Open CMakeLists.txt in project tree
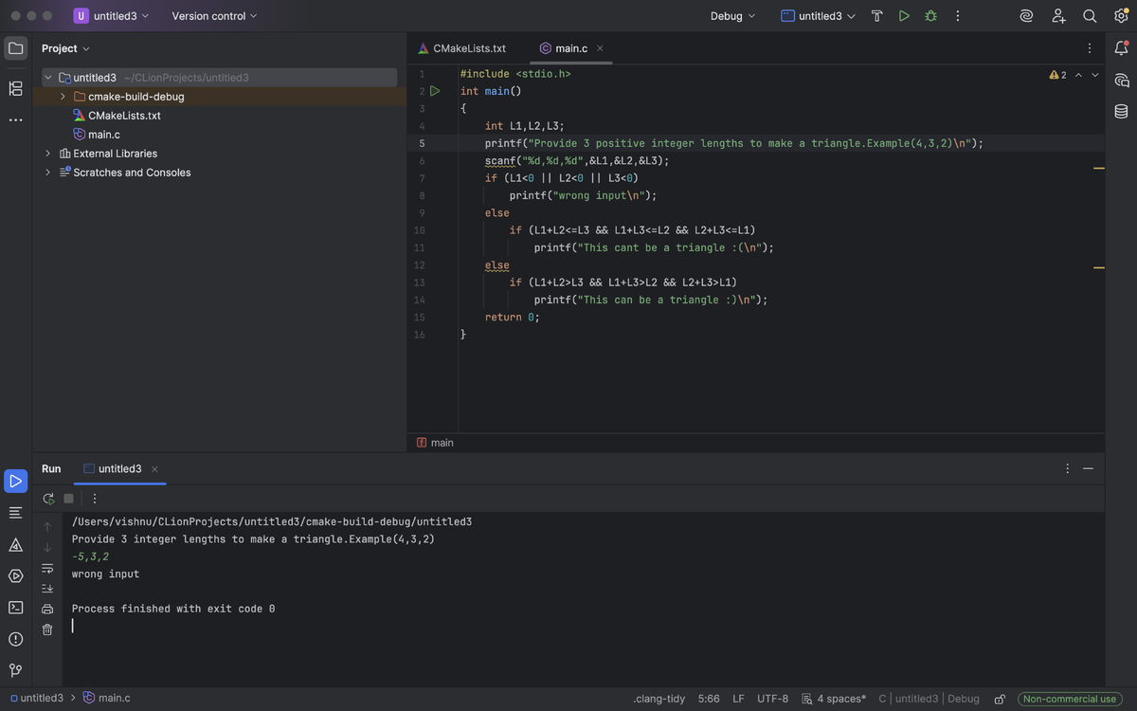 pos(124,116)
